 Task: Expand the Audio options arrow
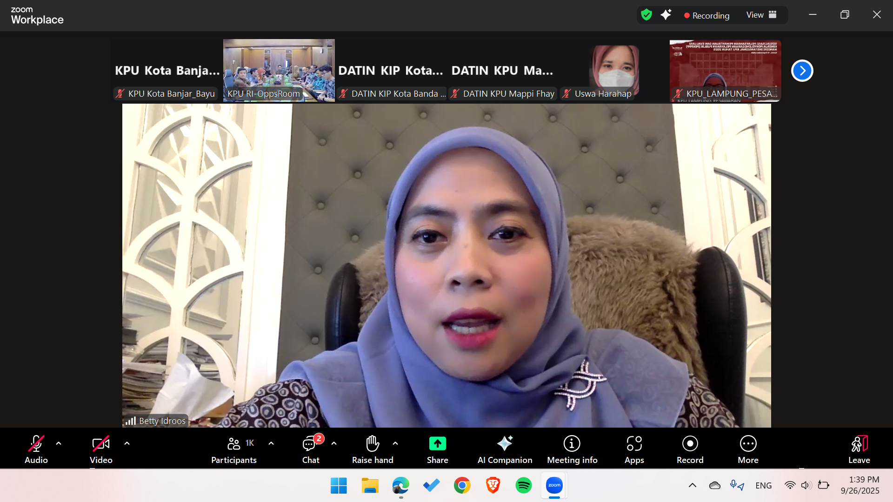click(59, 443)
